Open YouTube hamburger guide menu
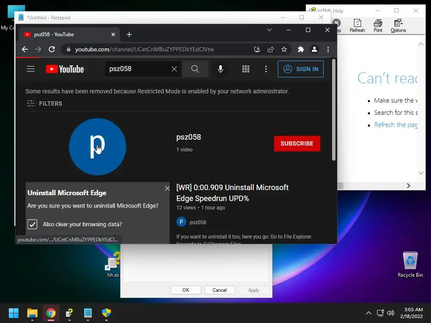This screenshot has height=323, width=431. 30,69
